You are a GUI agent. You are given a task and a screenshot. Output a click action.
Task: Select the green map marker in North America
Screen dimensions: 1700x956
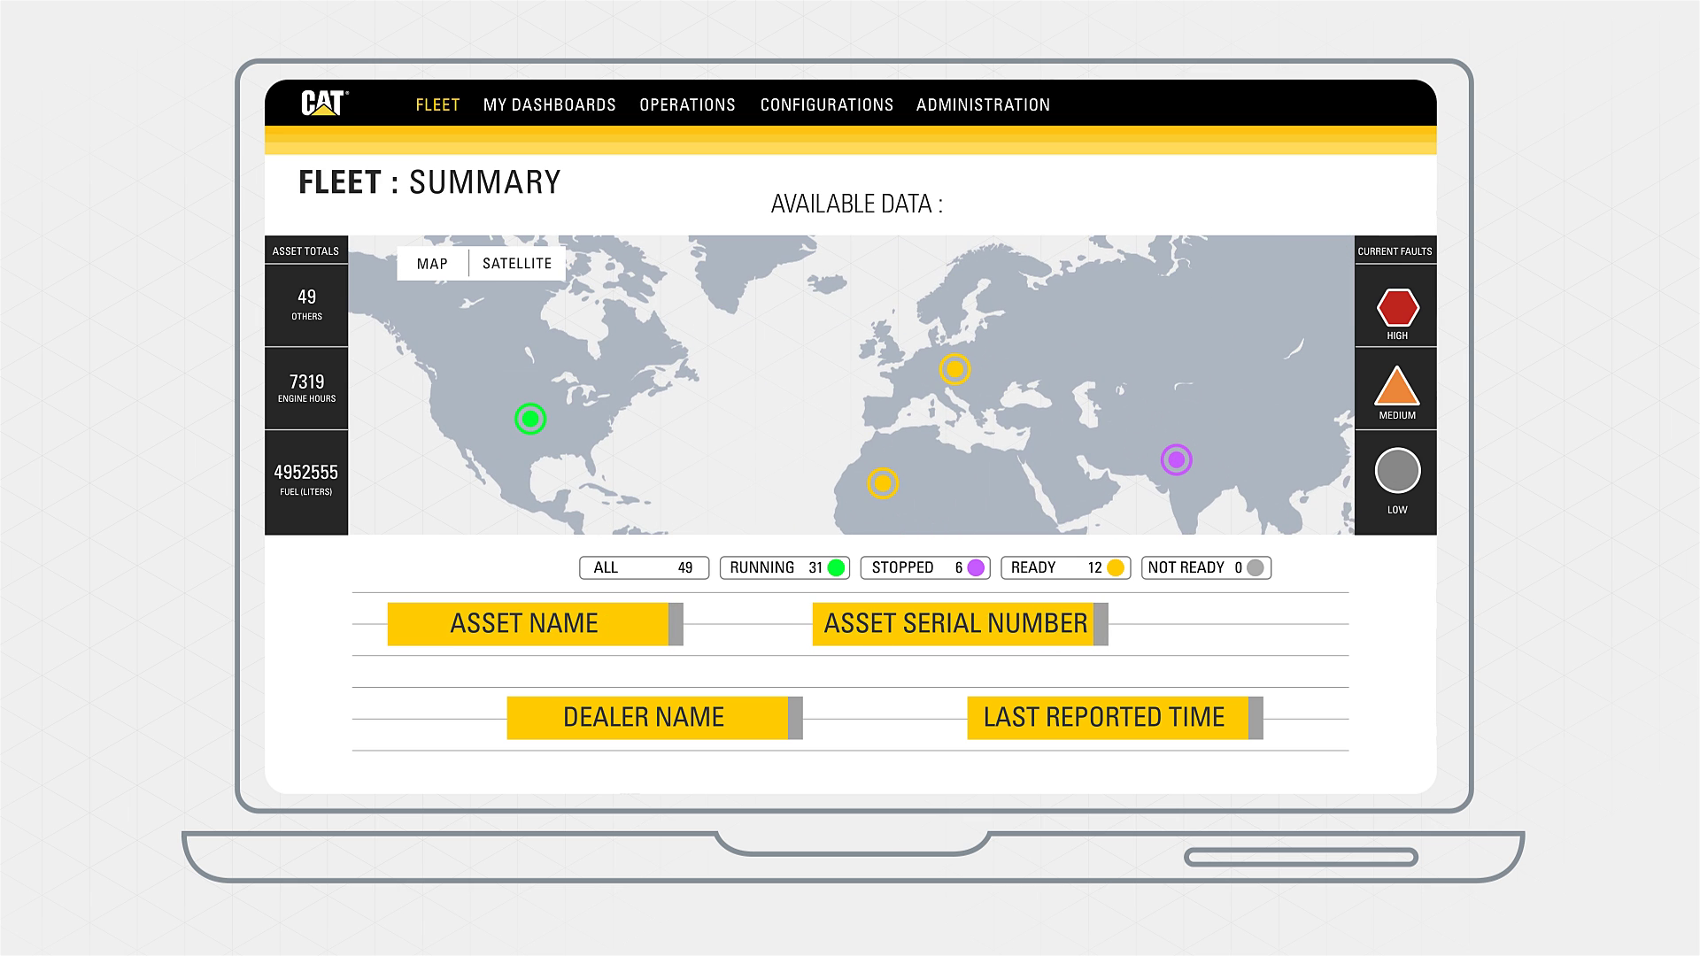[x=530, y=418]
